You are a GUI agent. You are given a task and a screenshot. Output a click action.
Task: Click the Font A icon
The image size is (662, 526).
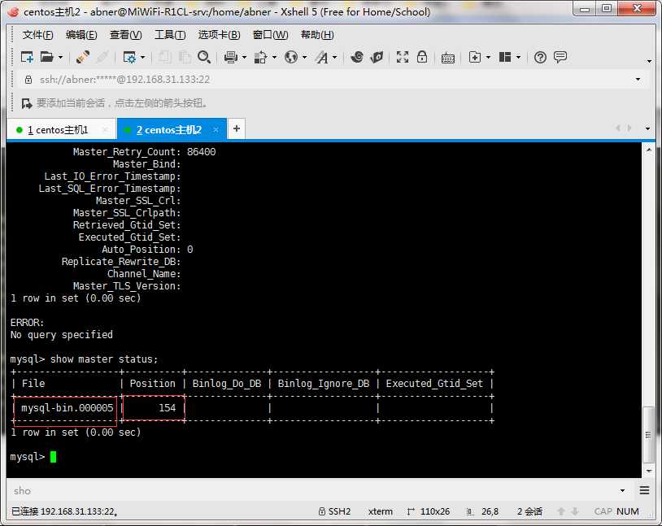(x=322, y=57)
